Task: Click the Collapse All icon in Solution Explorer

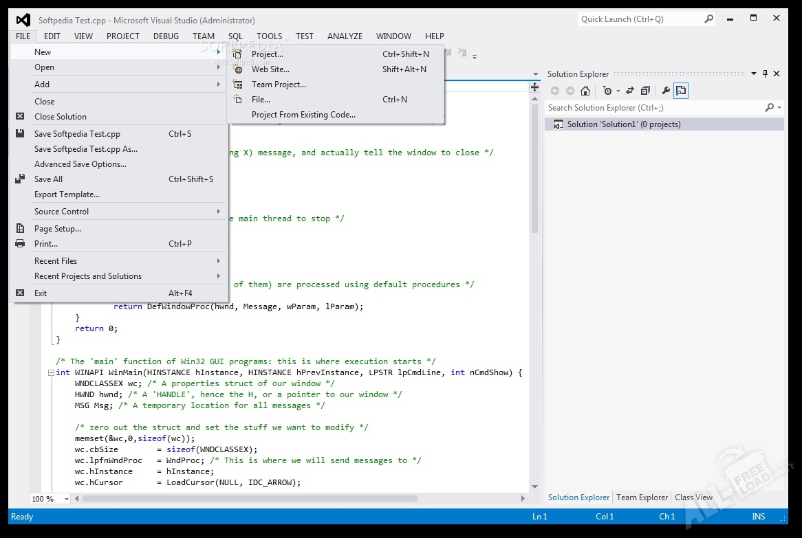Action: pos(645,91)
